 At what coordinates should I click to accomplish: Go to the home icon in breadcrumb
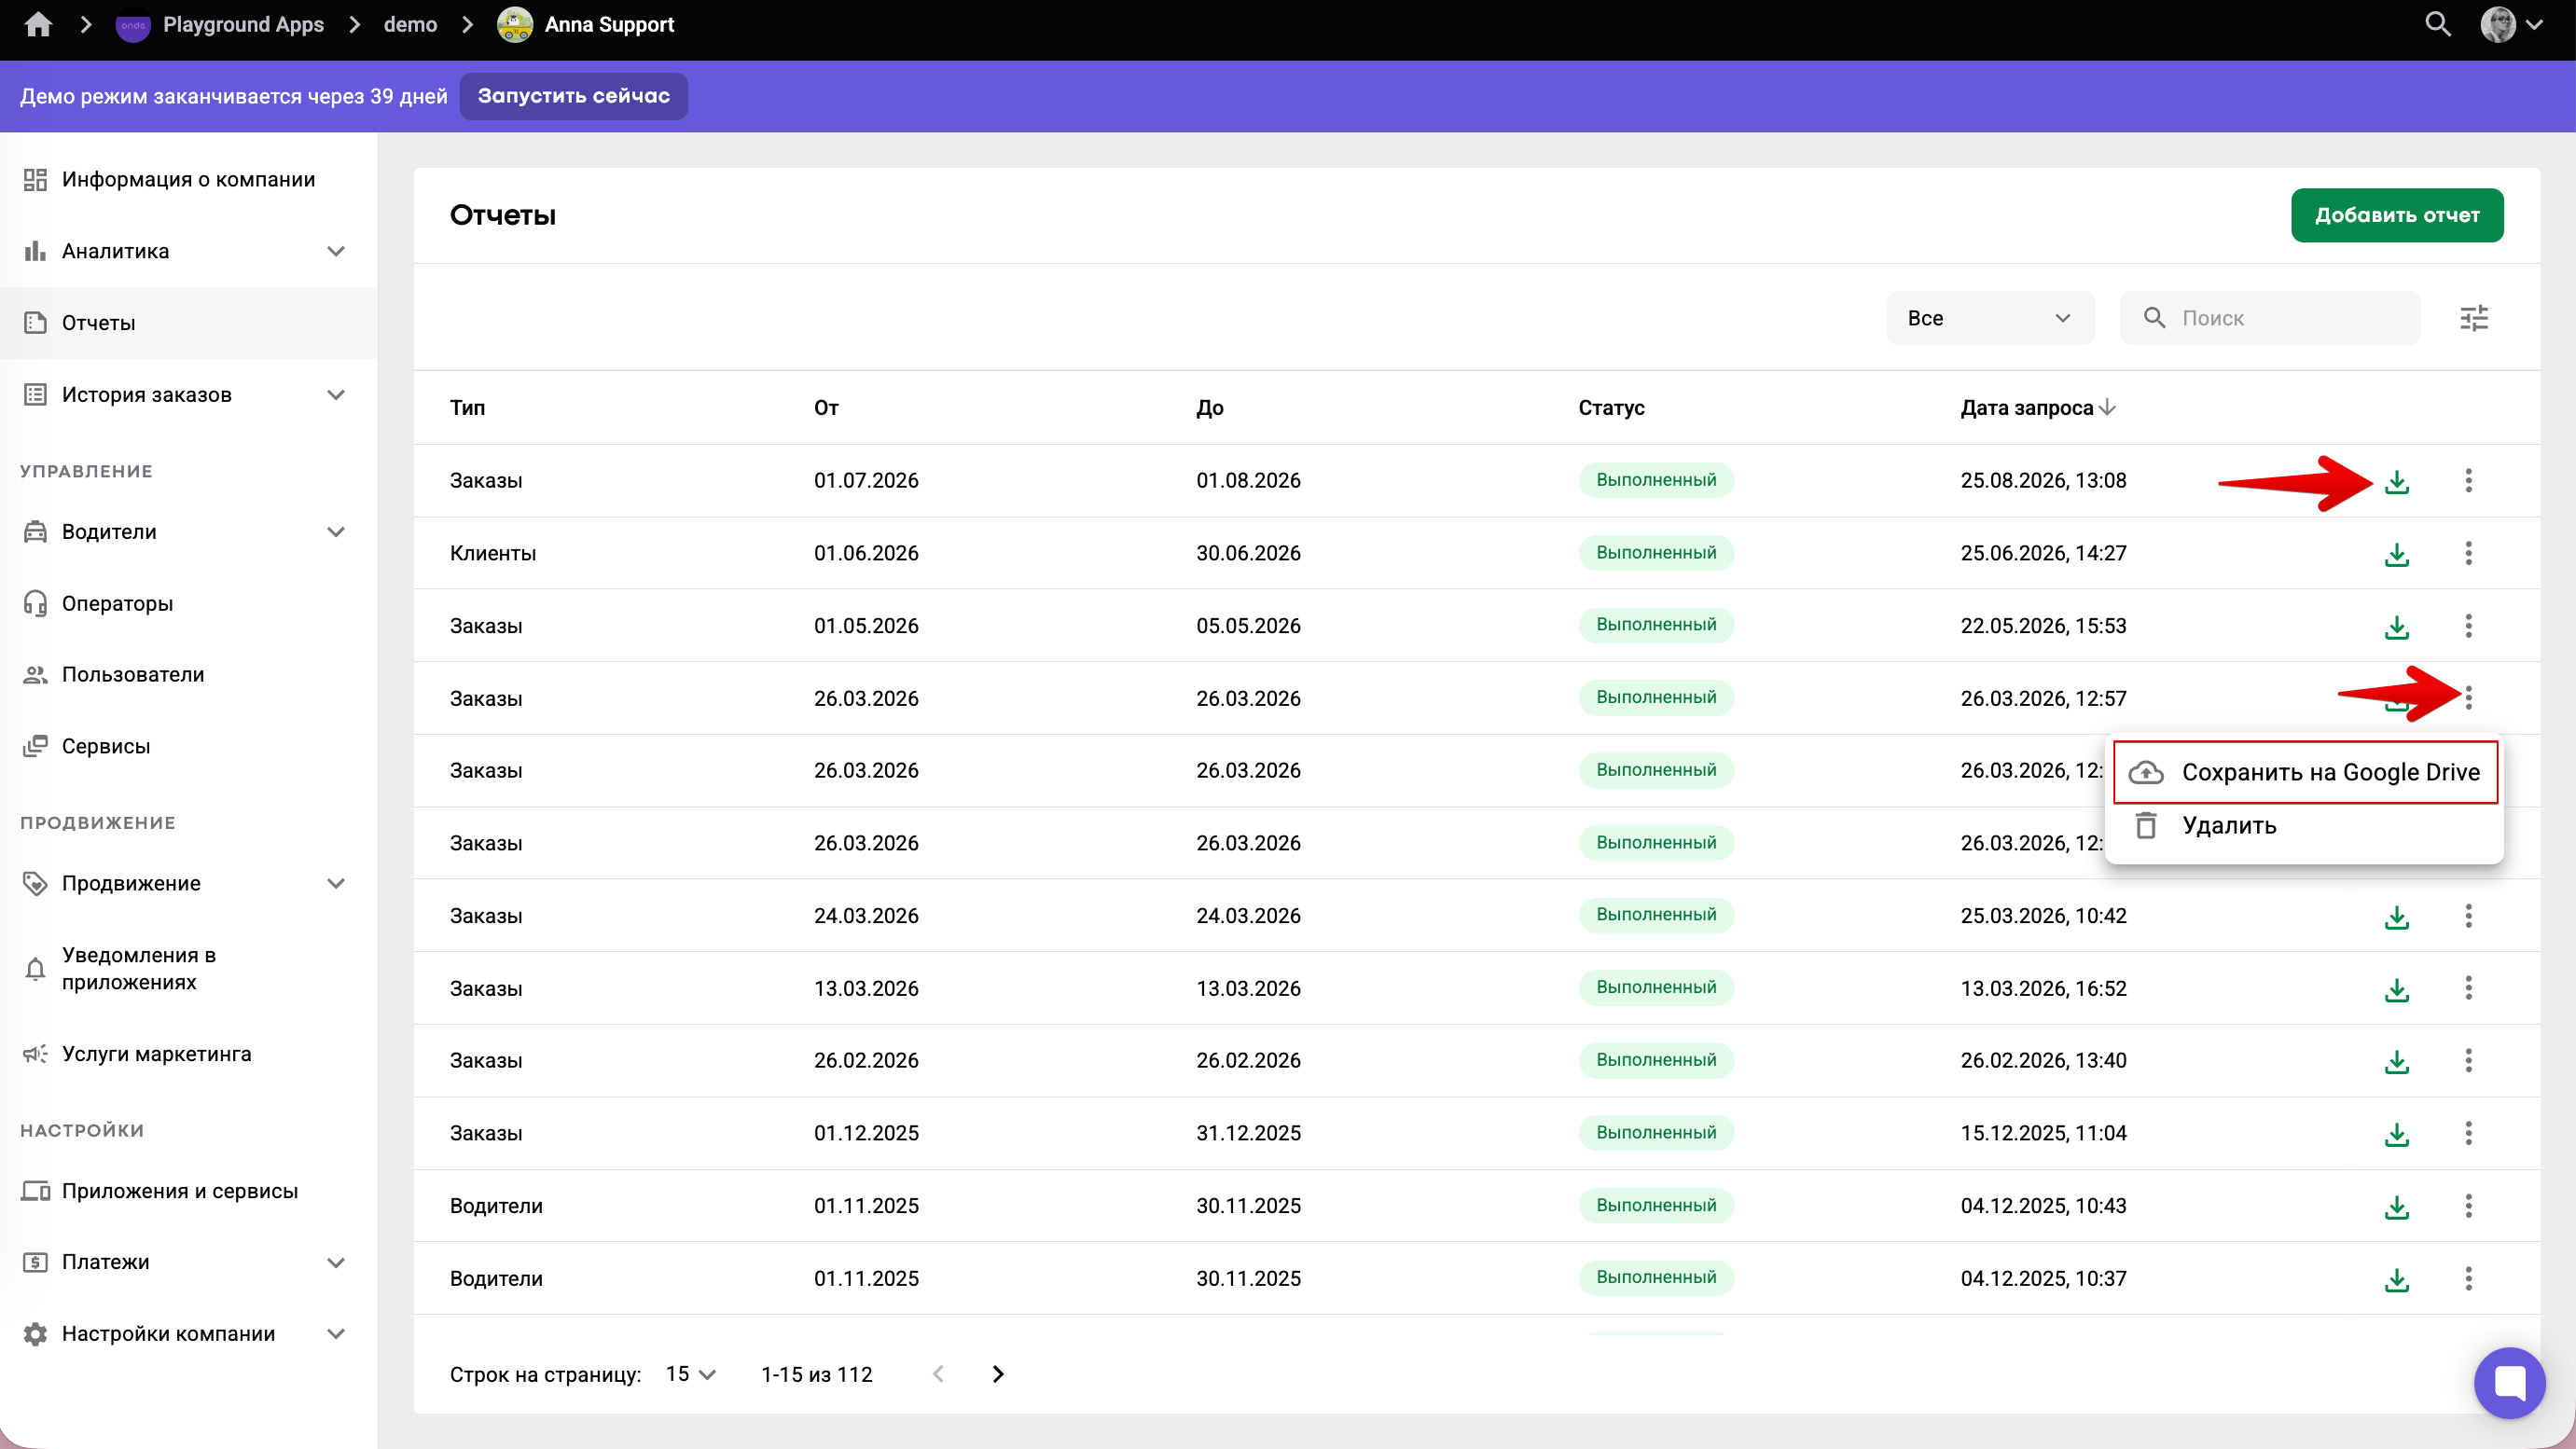point(38,25)
